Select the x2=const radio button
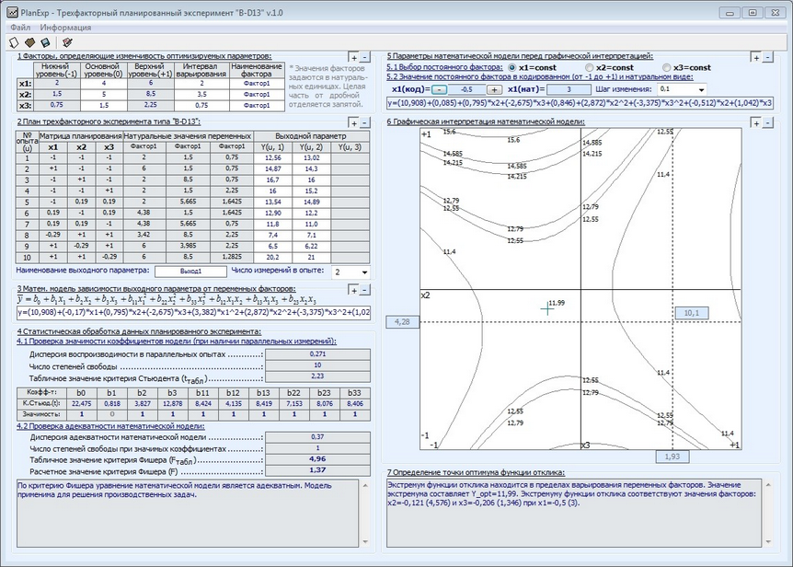The width and height of the screenshot is (793, 567). [589, 67]
